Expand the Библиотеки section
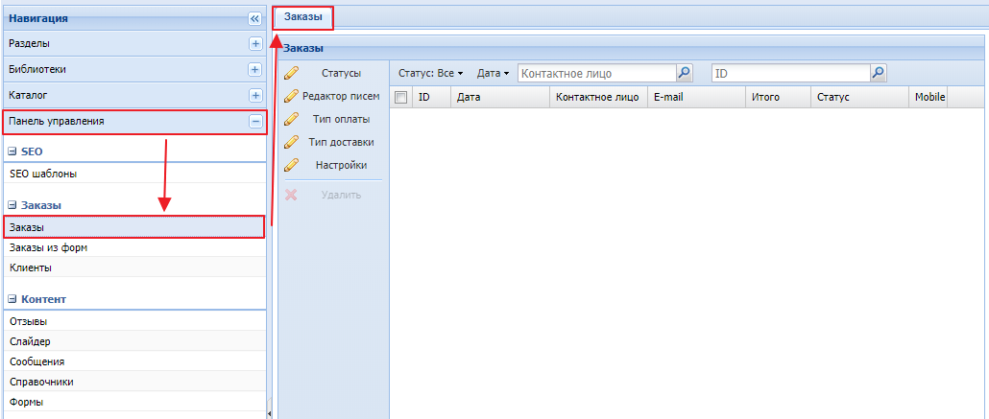 pos(254,70)
